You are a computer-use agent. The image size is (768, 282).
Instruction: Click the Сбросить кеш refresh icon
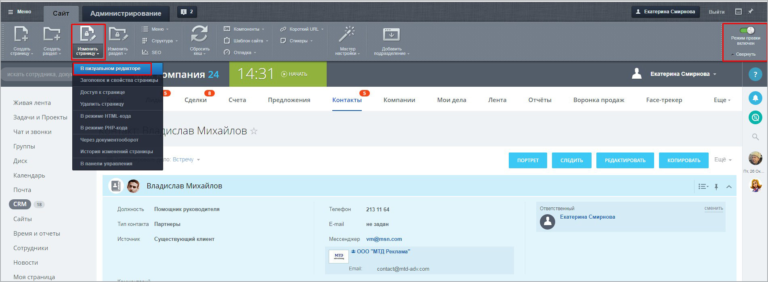tap(199, 34)
